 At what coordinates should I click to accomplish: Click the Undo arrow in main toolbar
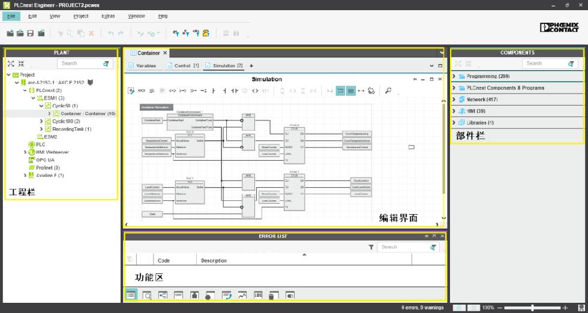tap(110, 34)
